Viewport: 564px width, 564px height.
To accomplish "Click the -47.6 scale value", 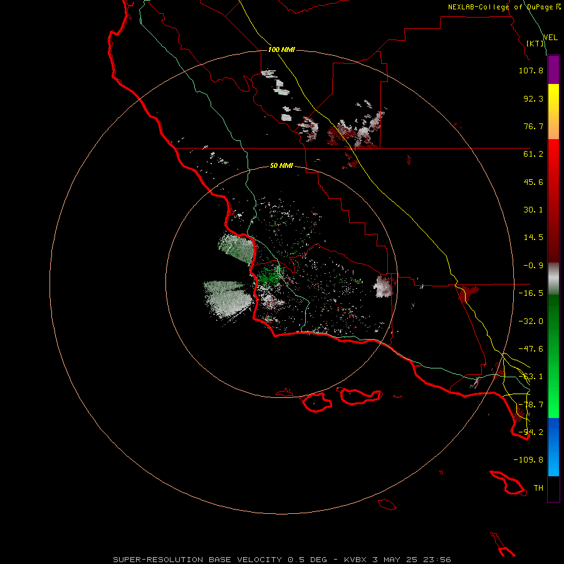I will point(531,349).
